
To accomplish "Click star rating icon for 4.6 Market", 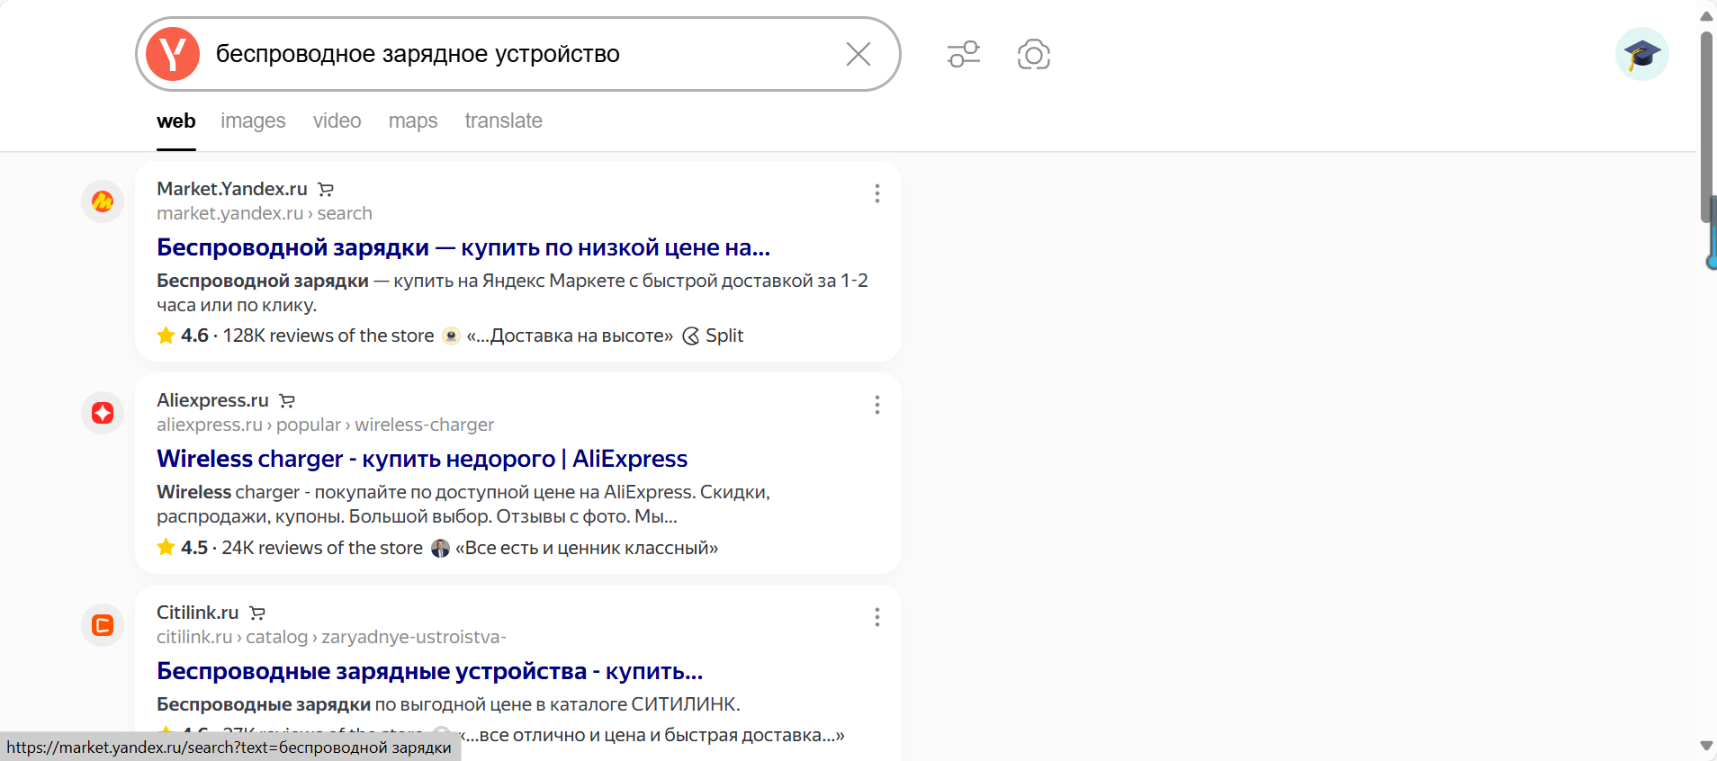I will 166,336.
